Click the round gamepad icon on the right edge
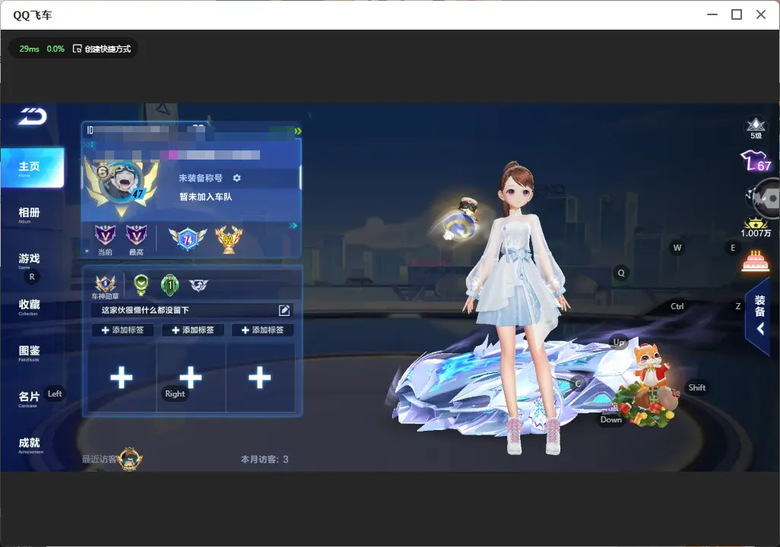The width and height of the screenshot is (780, 547). point(766,198)
